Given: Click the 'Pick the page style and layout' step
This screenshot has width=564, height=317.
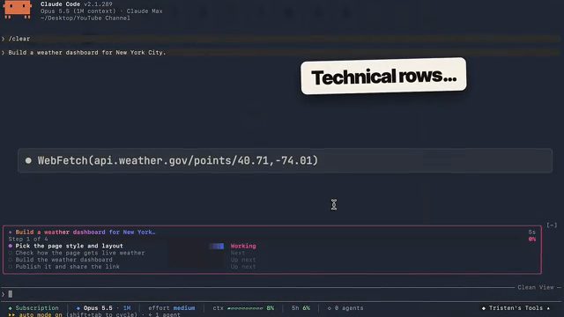Looking at the screenshot, I should tap(69, 246).
